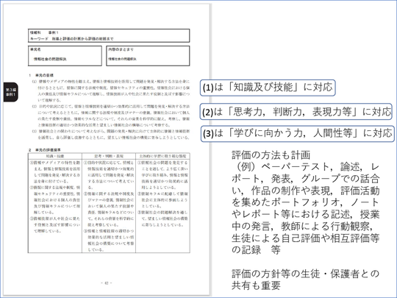Click the black 第3編 事例1 side tab
The height and width of the screenshot is (298, 397).
pyautogui.click(x=10, y=92)
